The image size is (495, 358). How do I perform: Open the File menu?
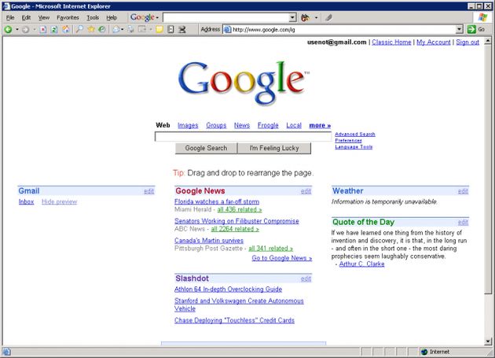10,18
